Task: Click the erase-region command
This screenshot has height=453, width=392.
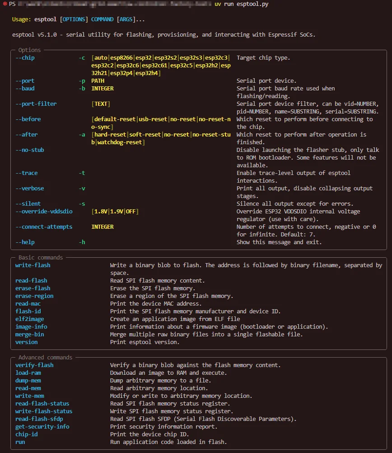Action: (34, 296)
